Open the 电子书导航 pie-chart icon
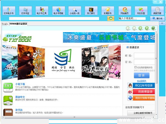Image resolution: width=166 pixels, height=124 pixels. pos(58,11)
